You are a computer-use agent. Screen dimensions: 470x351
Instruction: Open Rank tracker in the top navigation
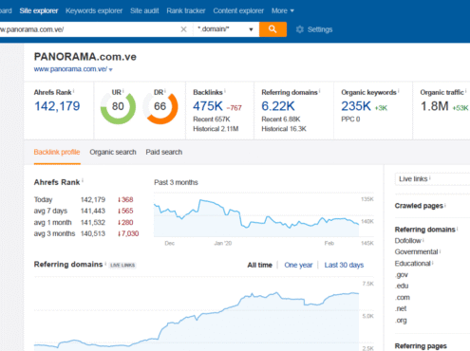[x=186, y=10]
